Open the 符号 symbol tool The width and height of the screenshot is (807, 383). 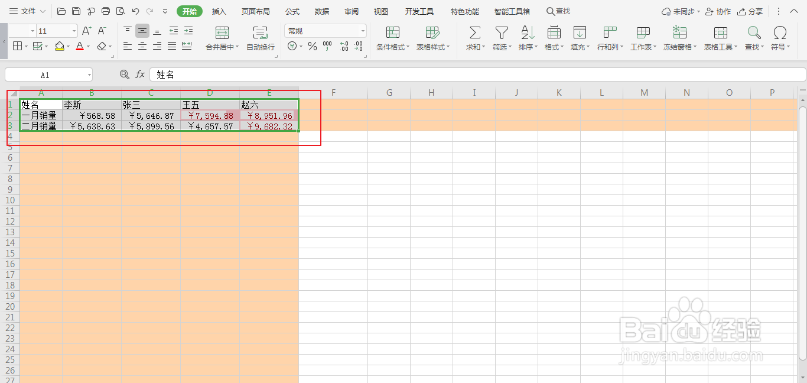point(780,38)
